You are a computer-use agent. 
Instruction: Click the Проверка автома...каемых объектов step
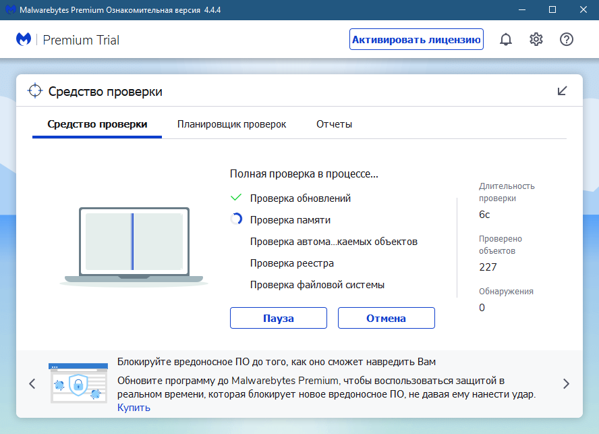pos(334,242)
